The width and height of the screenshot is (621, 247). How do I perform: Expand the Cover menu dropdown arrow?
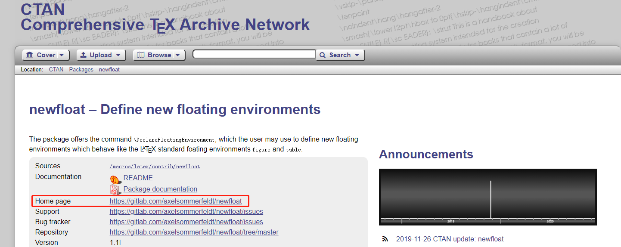point(61,55)
